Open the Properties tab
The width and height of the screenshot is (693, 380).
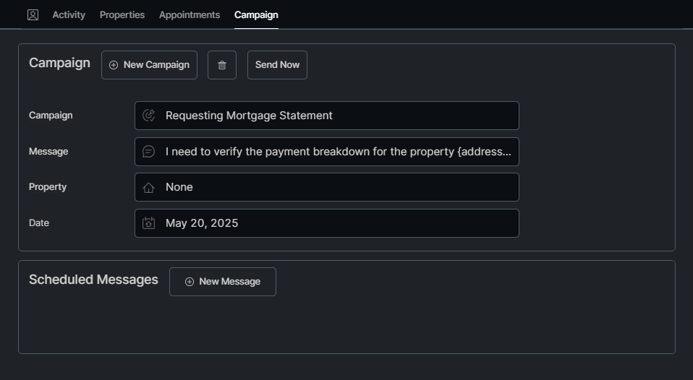[x=122, y=14]
